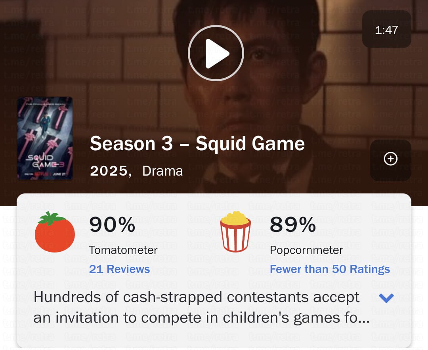Image resolution: width=428 pixels, height=350 pixels.
Task: Click the 2025 release year
Action: tap(110, 171)
